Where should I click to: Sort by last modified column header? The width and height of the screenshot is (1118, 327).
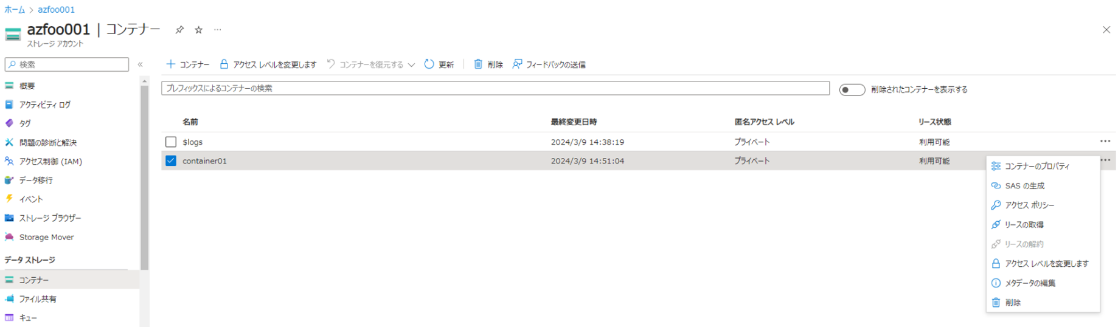(x=574, y=122)
